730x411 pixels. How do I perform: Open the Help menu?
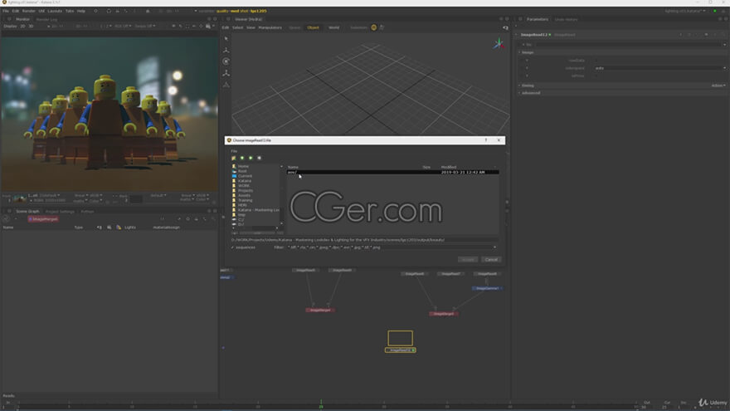pos(81,11)
